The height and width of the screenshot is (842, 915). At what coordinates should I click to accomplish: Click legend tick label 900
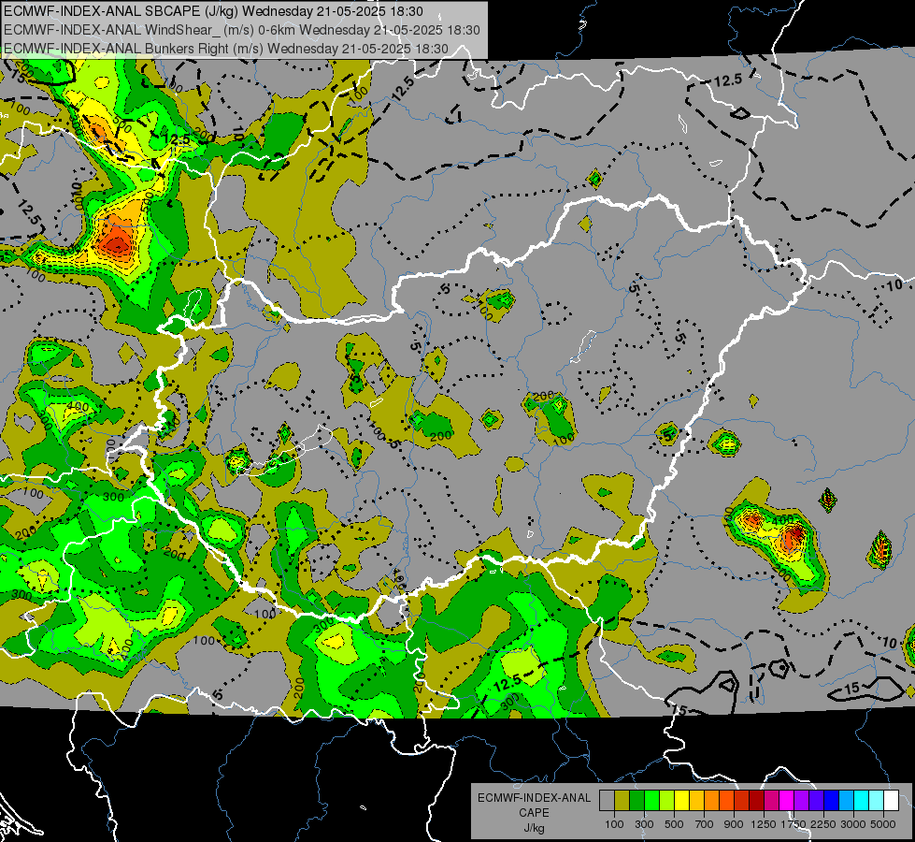click(x=734, y=824)
